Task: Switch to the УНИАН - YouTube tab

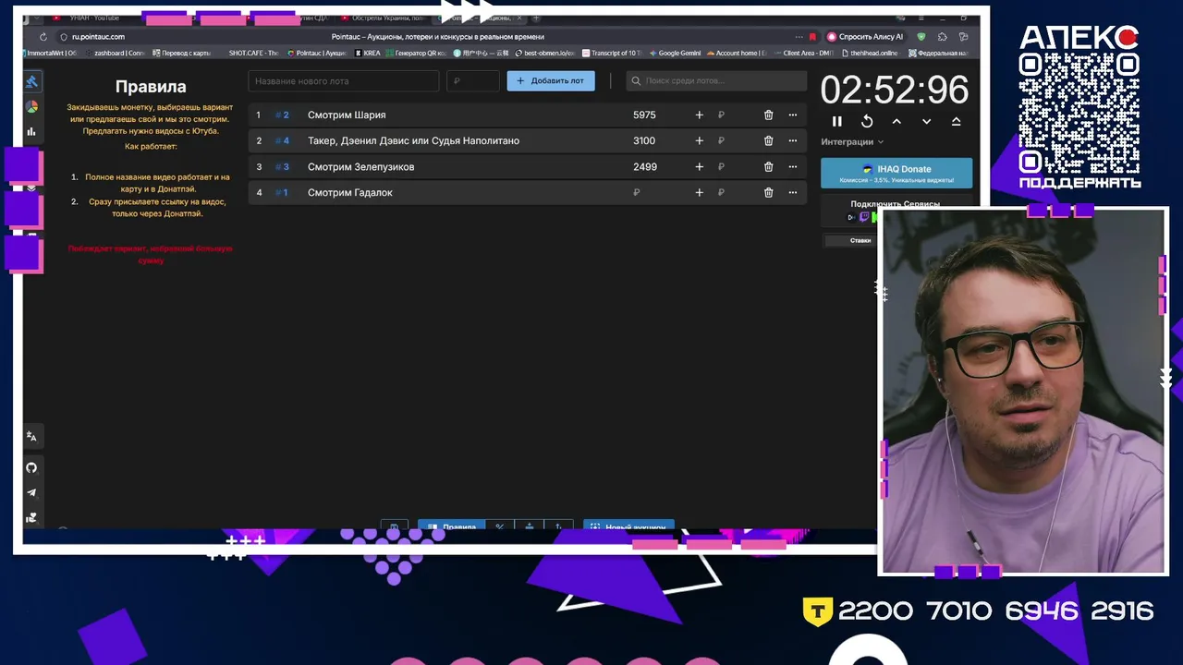Action: point(92,18)
